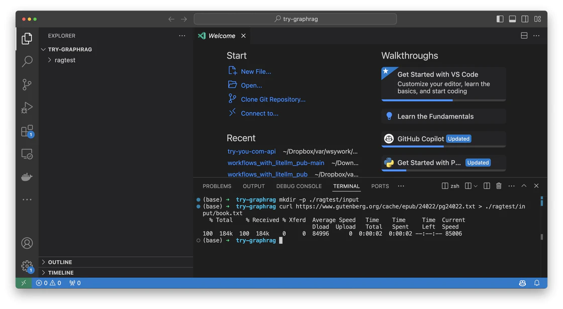Split the terminal

coord(487,186)
